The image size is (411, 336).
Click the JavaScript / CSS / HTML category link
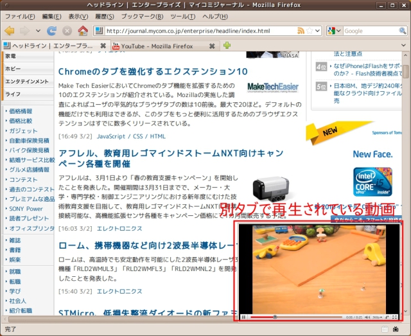tap(131, 136)
